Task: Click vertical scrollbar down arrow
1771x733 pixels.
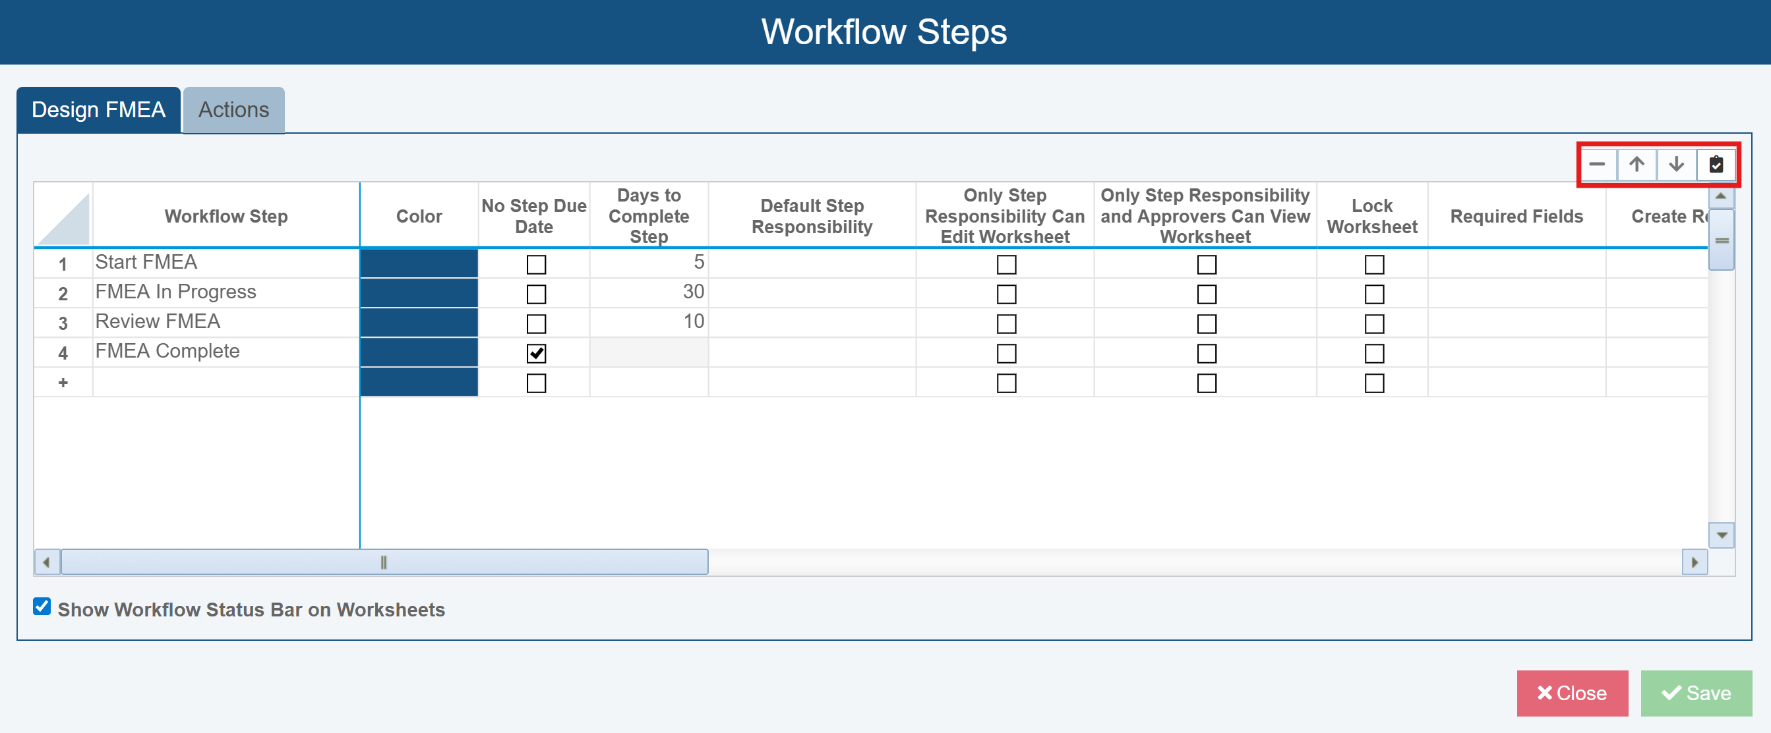Action: [1722, 535]
